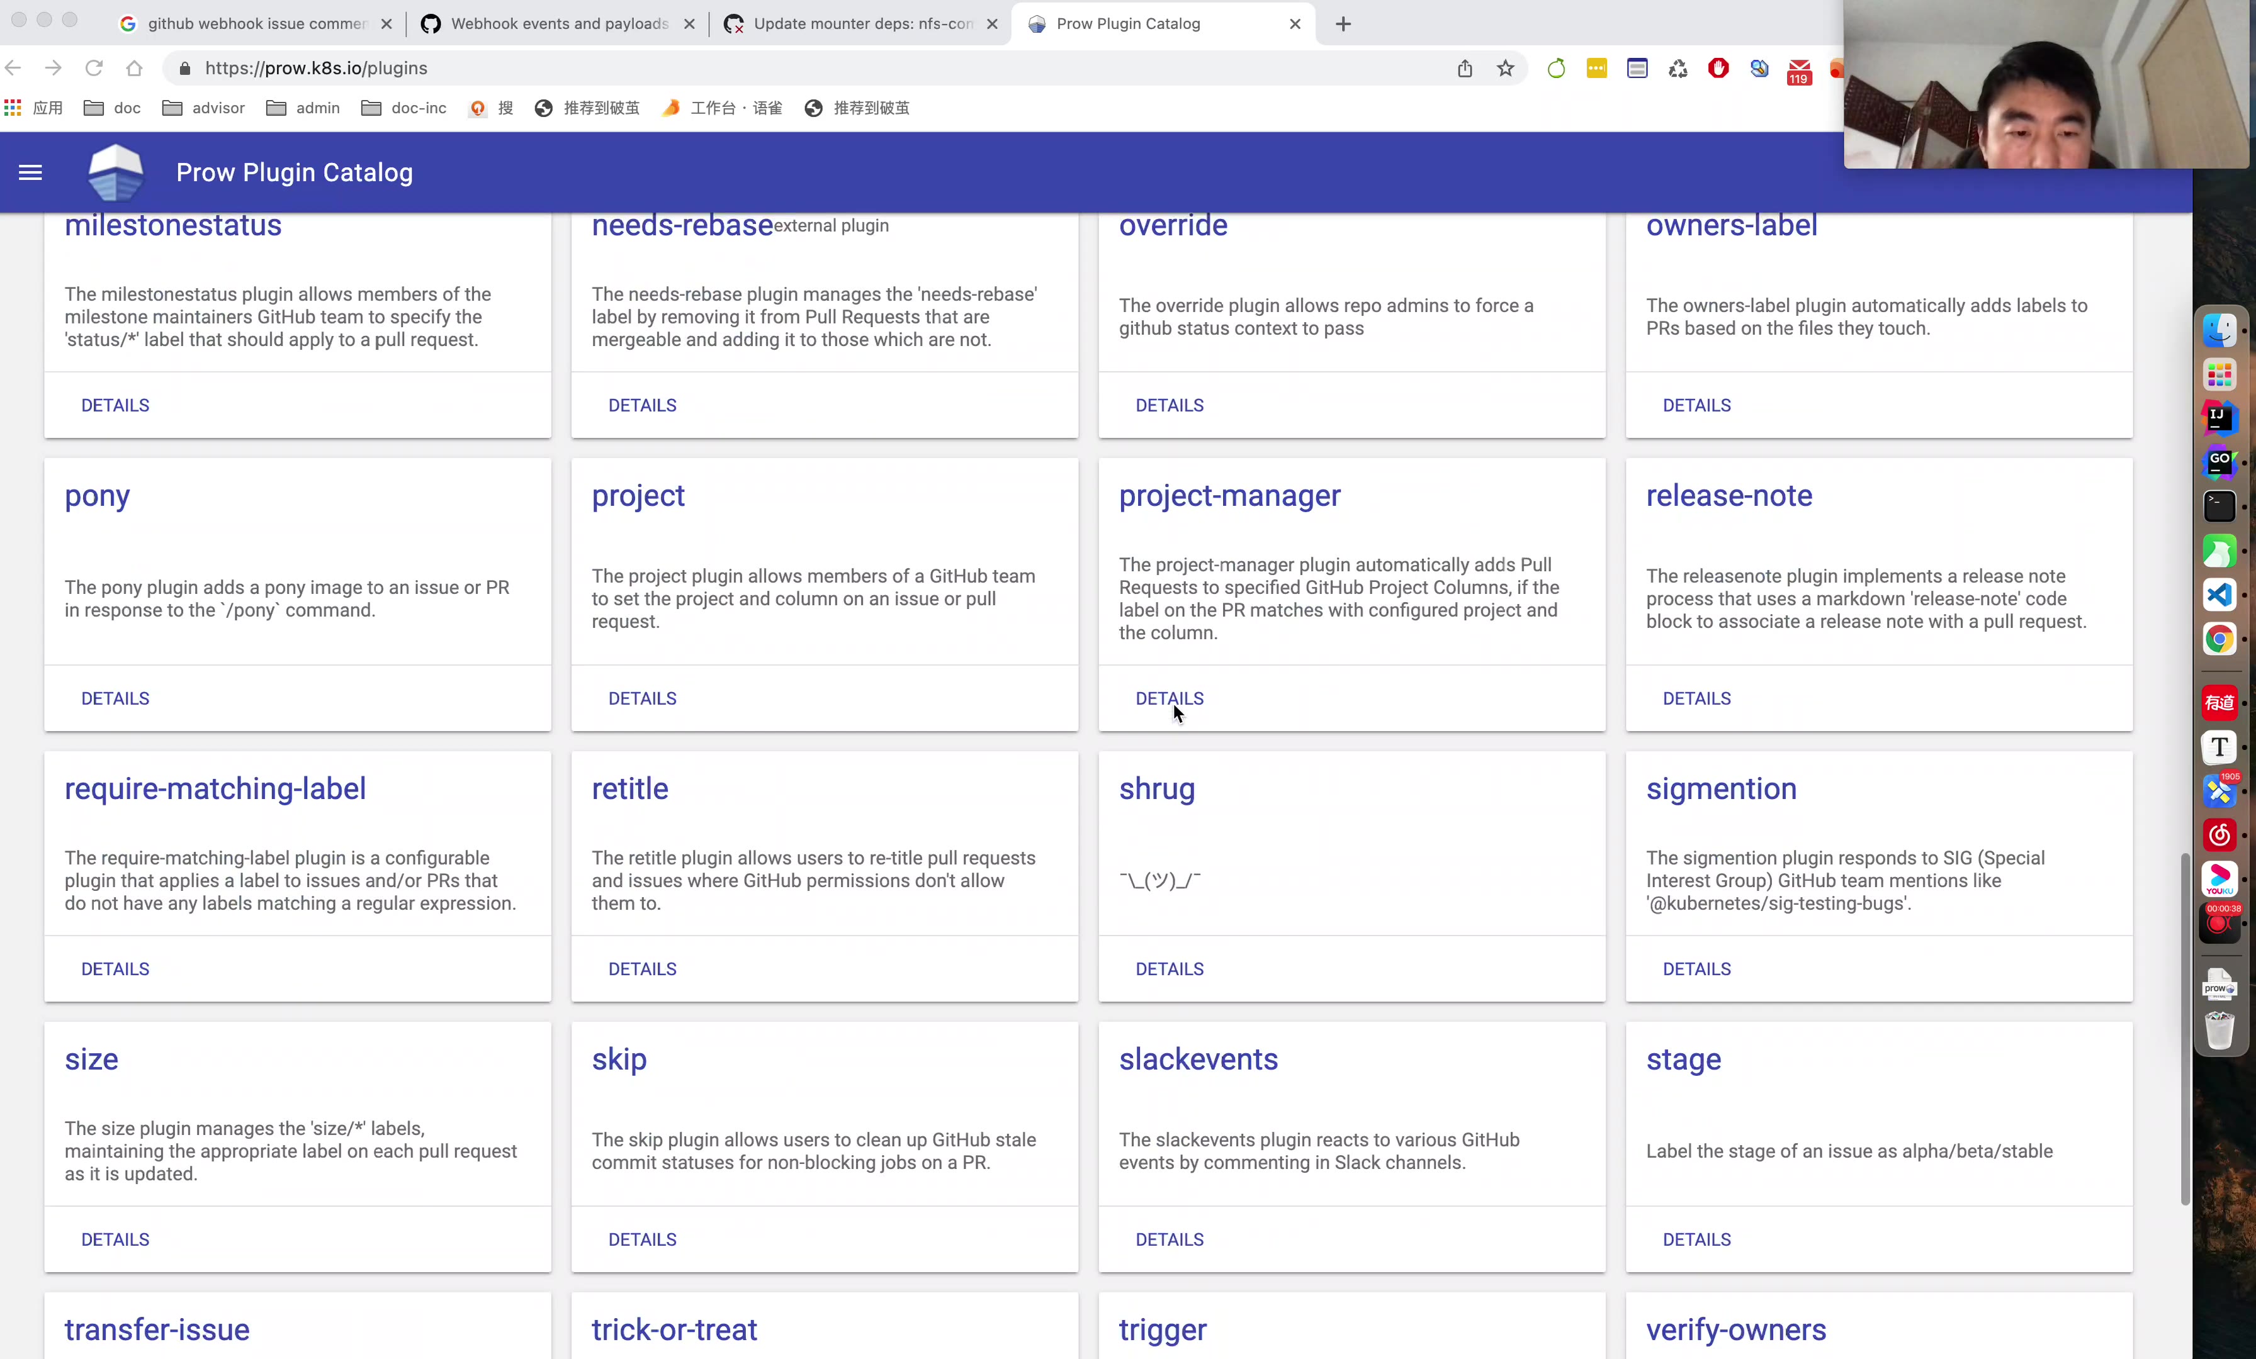This screenshot has width=2256, height=1359.
Task: Open DETAILS for the shrug plugin
Action: tap(1169, 969)
